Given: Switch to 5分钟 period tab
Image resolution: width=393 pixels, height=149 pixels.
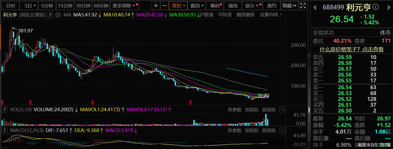Looking at the screenshot, I should point(47,6).
